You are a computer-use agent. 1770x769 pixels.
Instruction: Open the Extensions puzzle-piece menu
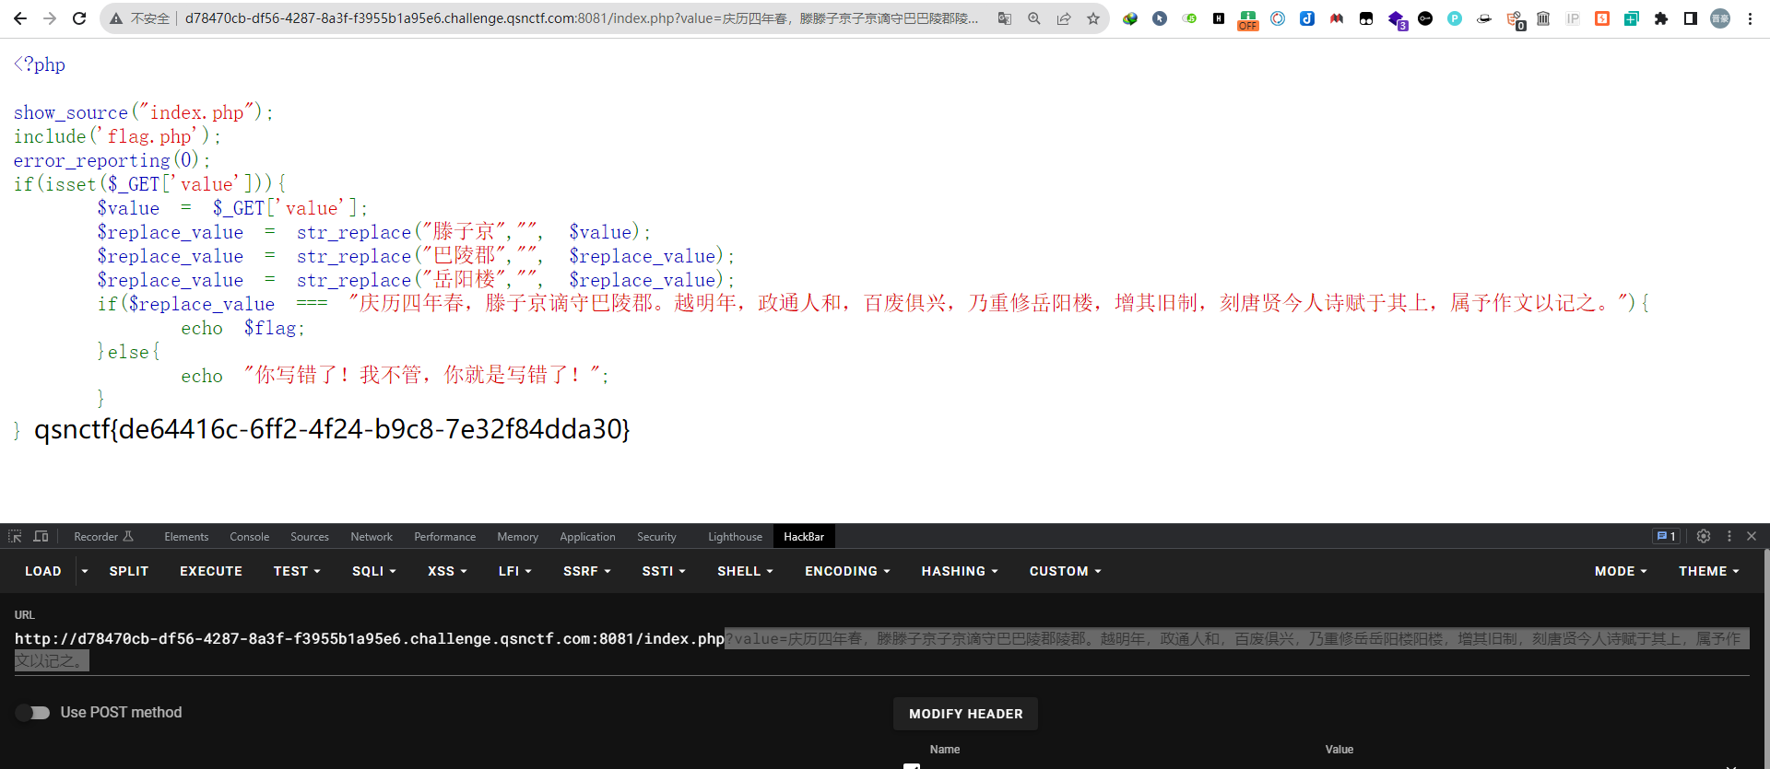[x=1661, y=18]
